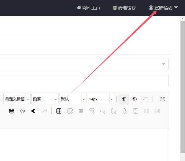Apply first-line indent icon
Viewport: 185px width, 161px height.
click(x=145, y=99)
